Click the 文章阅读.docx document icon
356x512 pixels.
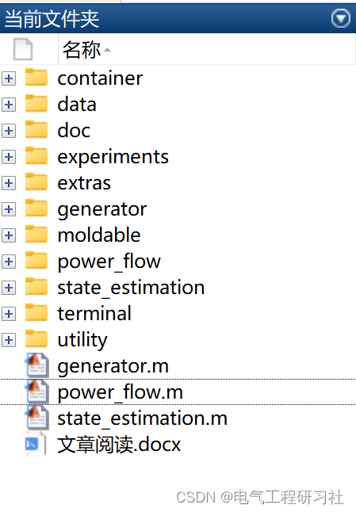point(36,443)
